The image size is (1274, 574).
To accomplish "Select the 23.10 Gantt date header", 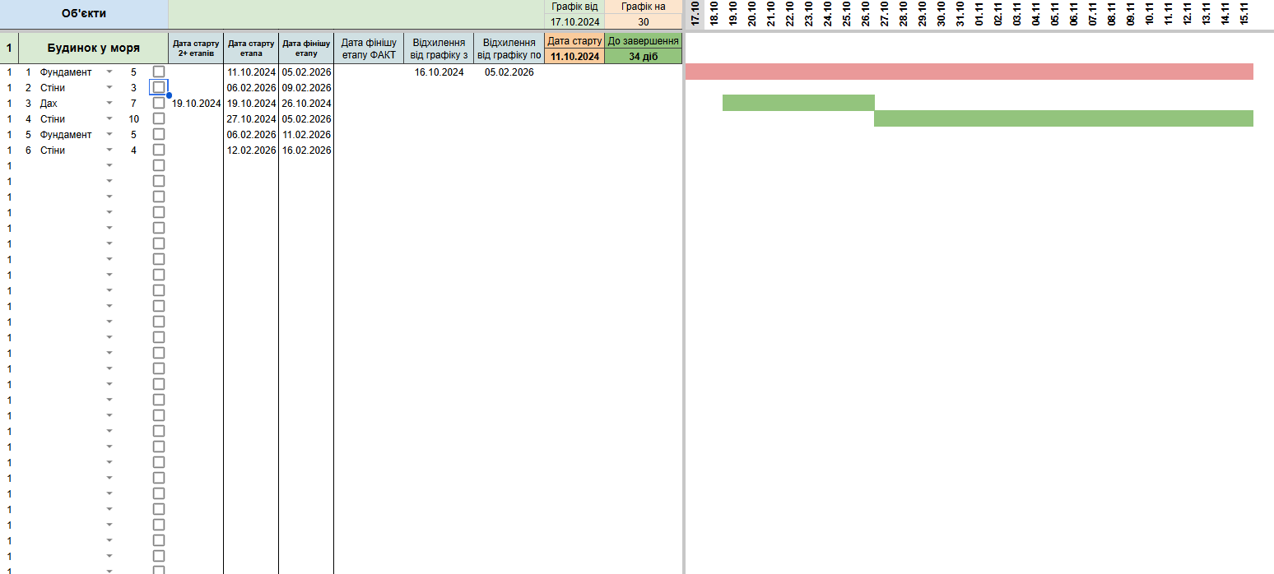I will [x=808, y=15].
